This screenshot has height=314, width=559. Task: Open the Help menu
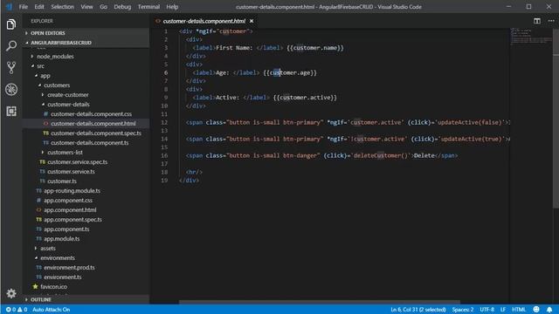pos(172,7)
